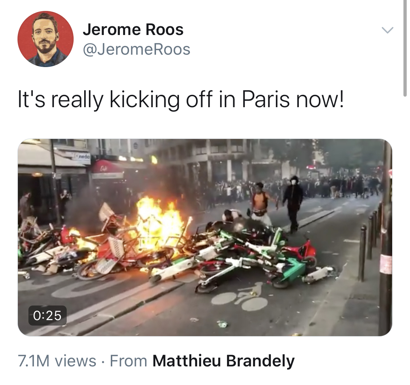Open the Matthieu Brandely source link
The height and width of the screenshot is (385, 410).
click(x=223, y=361)
